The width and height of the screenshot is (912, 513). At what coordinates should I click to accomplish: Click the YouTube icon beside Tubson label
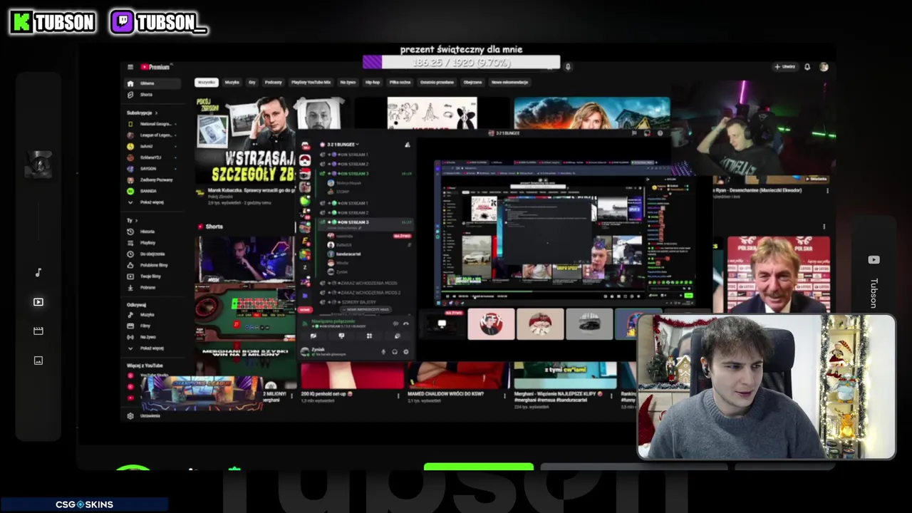click(874, 260)
